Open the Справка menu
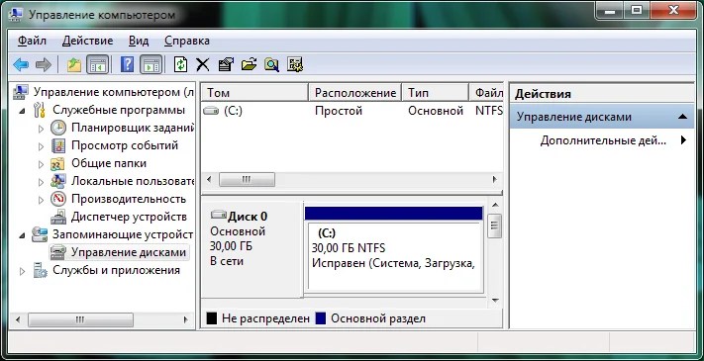The height and width of the screenshot is (361, 704). point(187,41)
